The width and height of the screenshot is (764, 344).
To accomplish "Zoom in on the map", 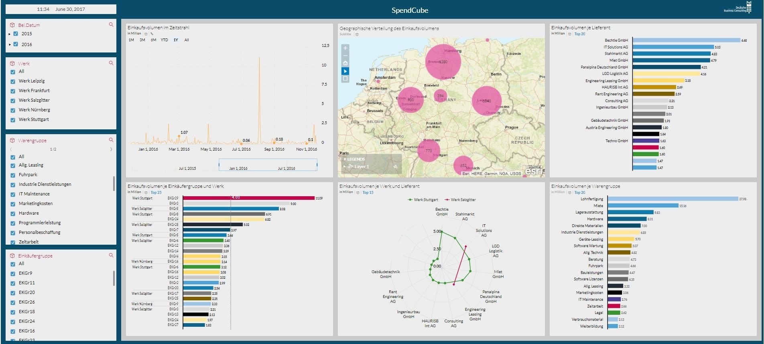I will pos(345,48).
